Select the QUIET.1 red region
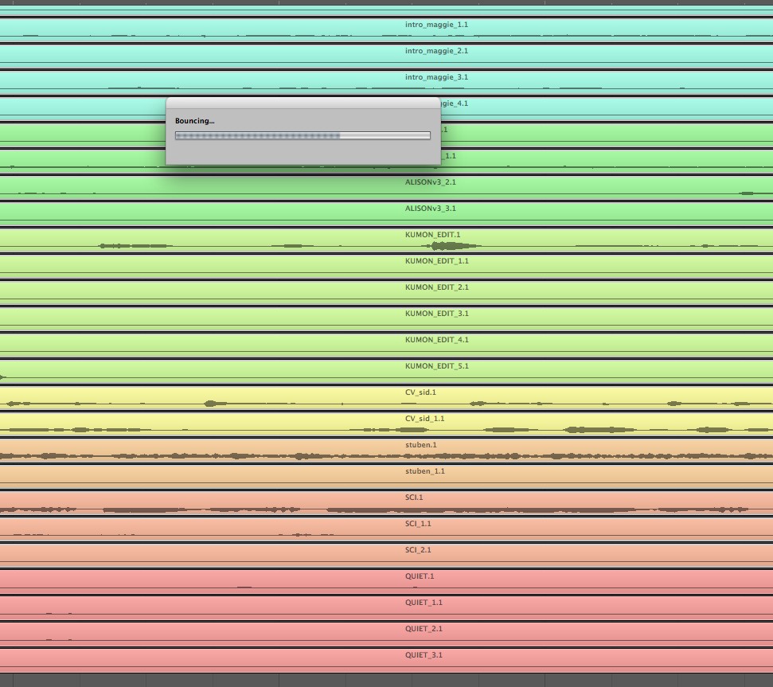This screenshot has height=687, width=773. click(420, 581)
